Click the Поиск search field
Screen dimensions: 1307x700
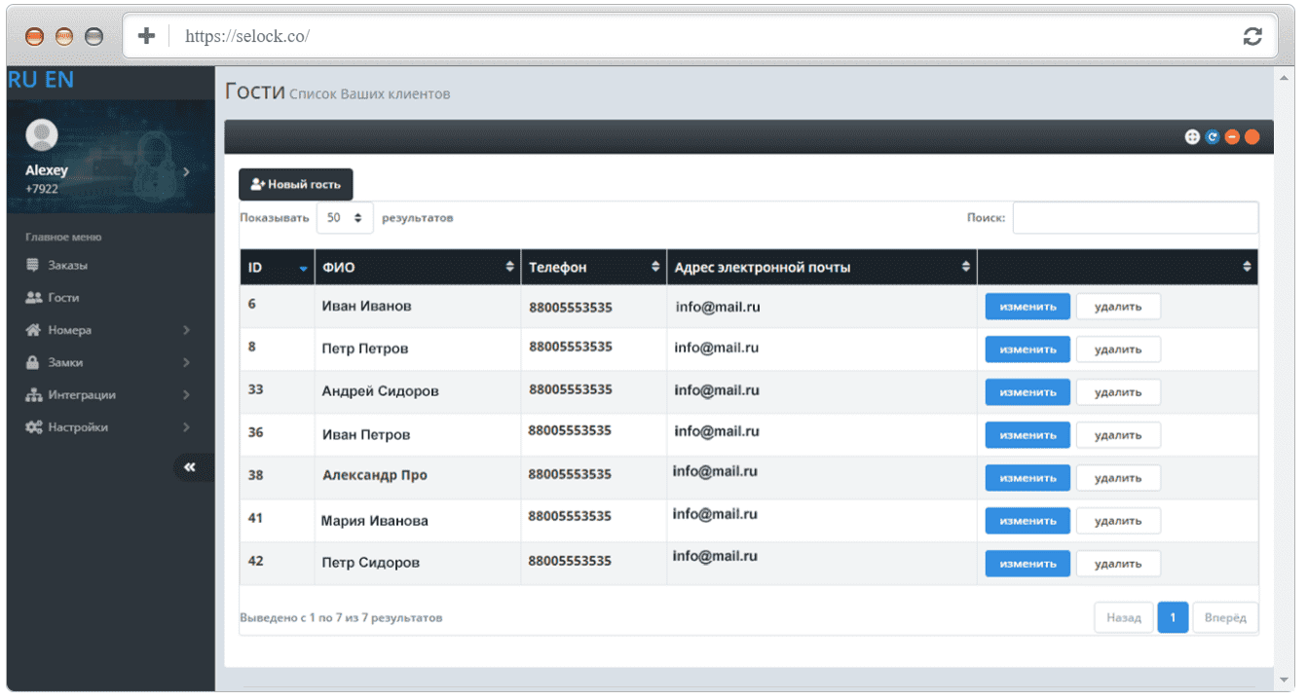1136,218
